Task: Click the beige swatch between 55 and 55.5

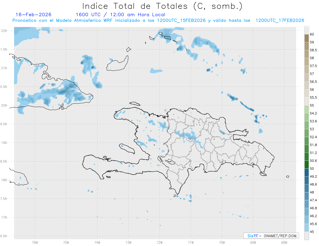Action: pyautogui.click(x=307, y=101)
